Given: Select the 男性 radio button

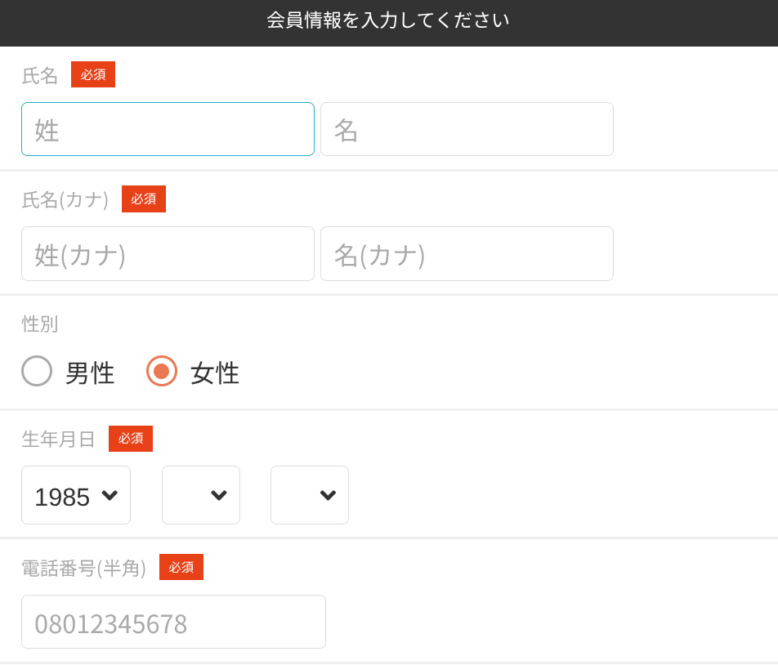Looking at the screenshot, I should [37, 372].
